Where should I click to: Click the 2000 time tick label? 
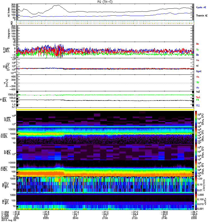pyautogui.click(x=16, y=218)
